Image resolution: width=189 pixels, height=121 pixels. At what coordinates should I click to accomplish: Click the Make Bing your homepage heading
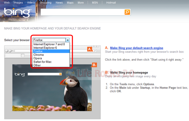coord(129,72)
